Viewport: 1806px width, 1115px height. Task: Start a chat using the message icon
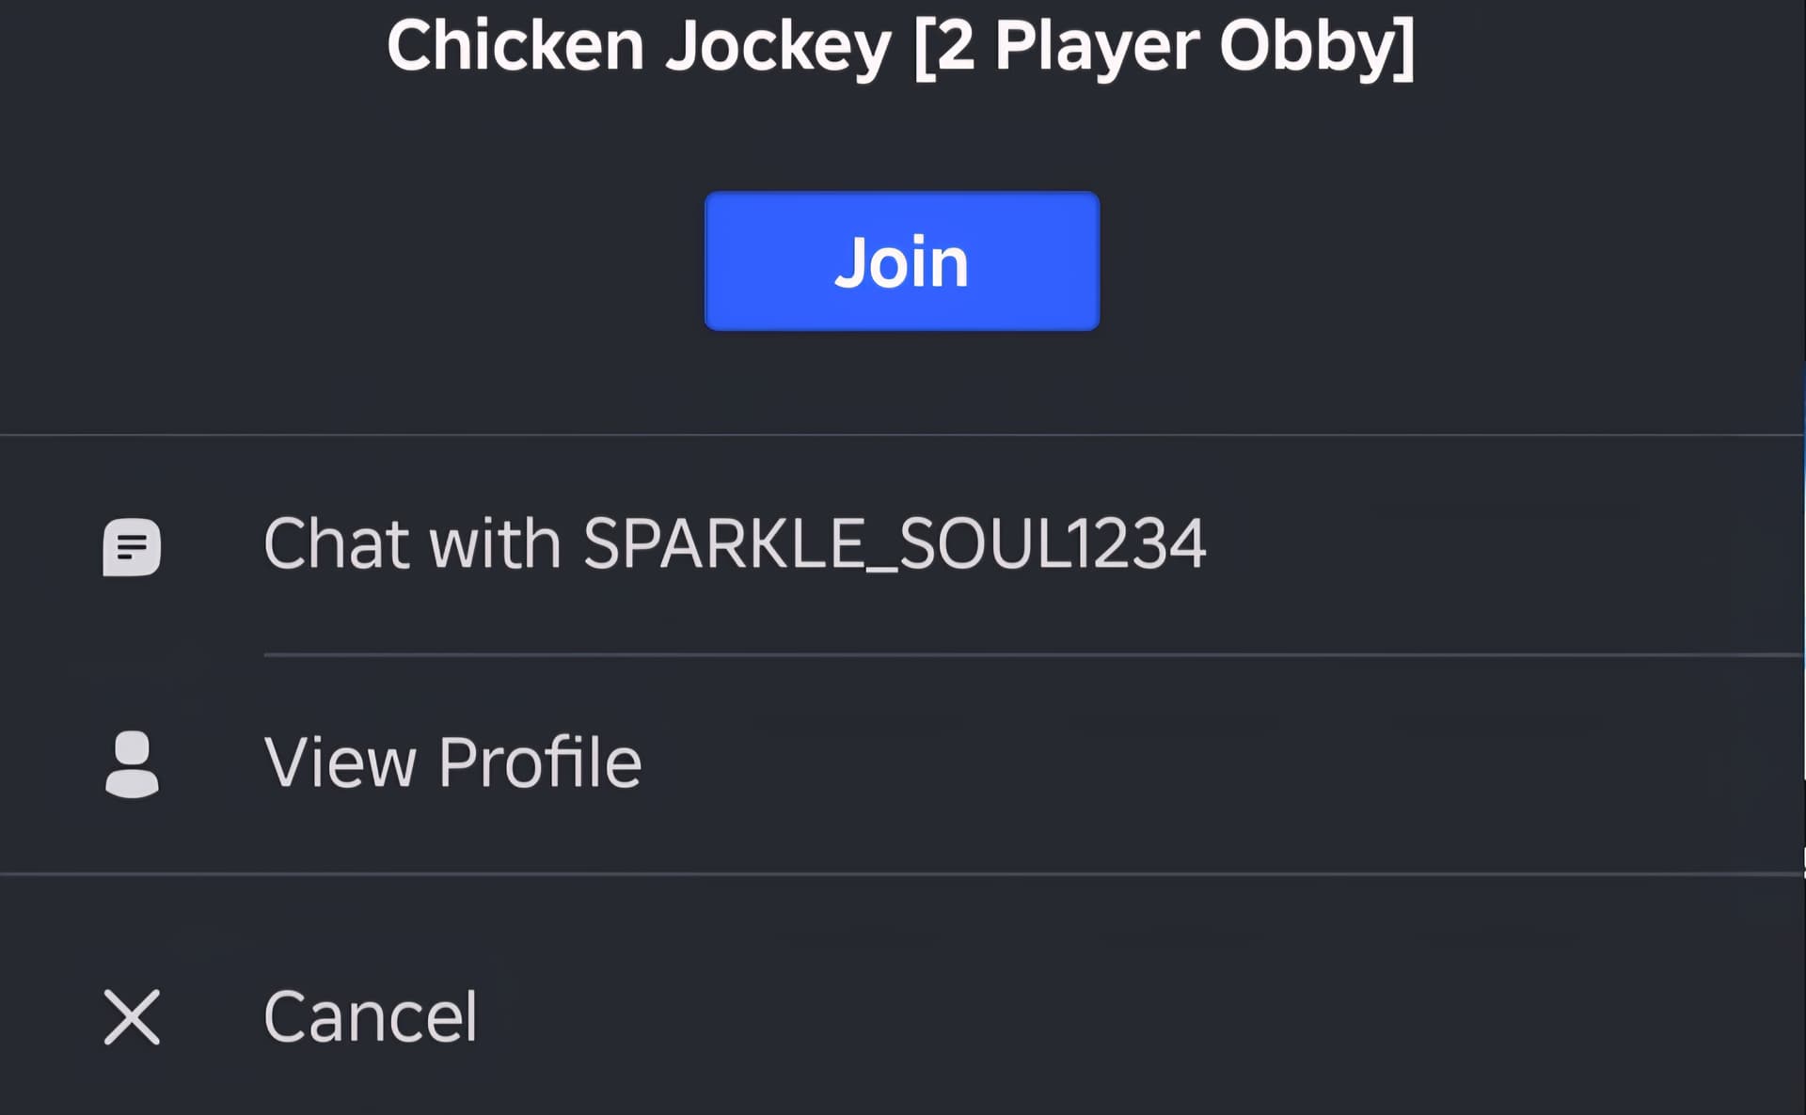click(132, 546)
